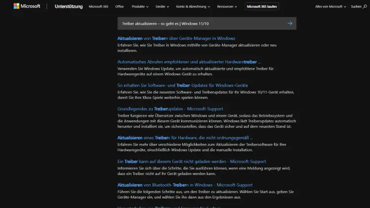This screenshot has height=208, width=370.
Task: Click description starting Informieren Sie sich über die Schritte
Action: pyautogui.click(x=204, y=171)
